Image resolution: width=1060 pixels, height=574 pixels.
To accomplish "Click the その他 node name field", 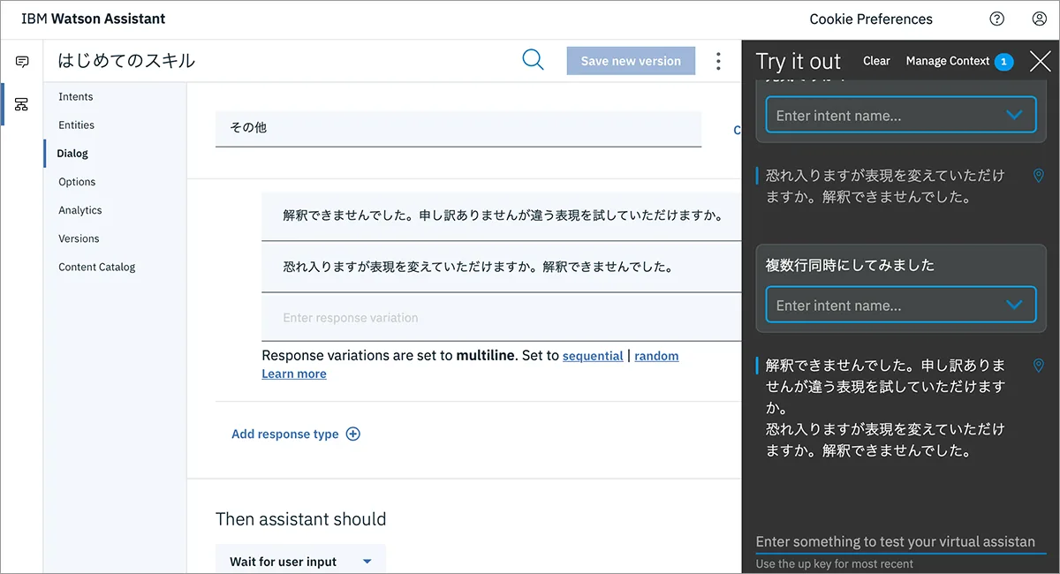I will [458, 128].
